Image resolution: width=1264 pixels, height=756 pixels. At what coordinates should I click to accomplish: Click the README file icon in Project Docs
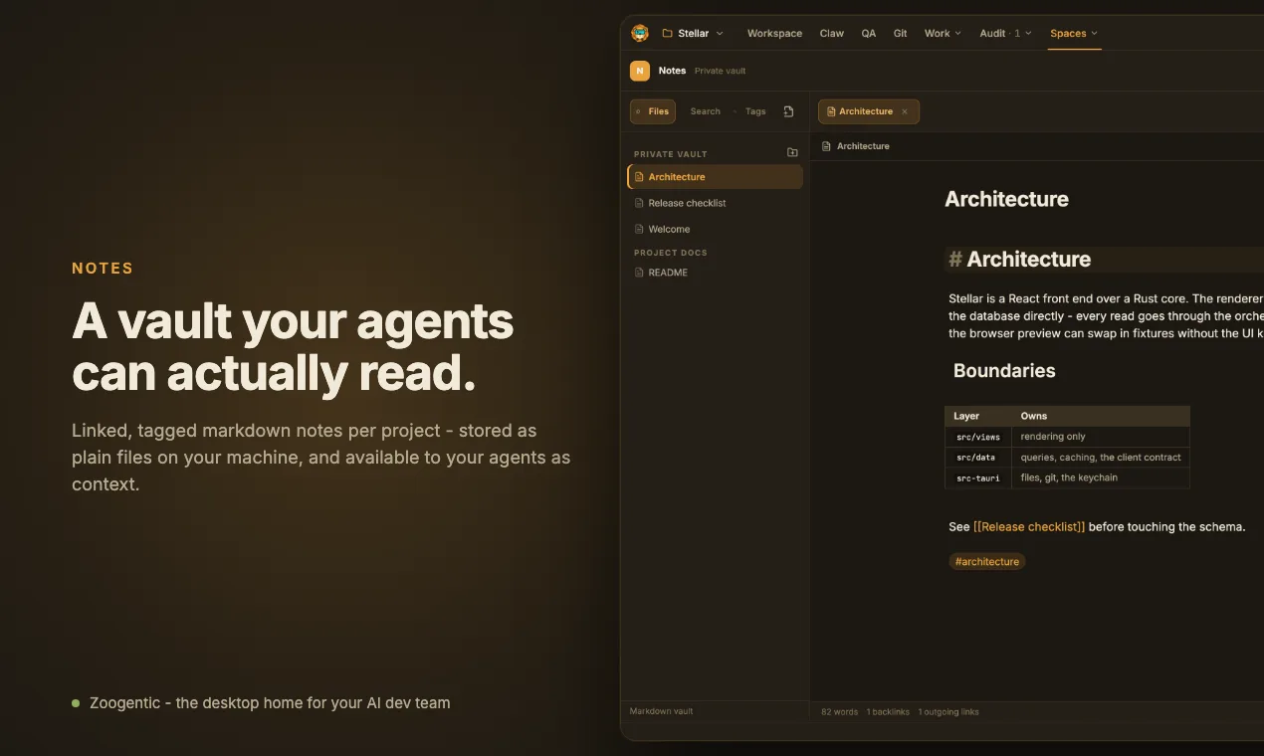click(x=639, y=273)
